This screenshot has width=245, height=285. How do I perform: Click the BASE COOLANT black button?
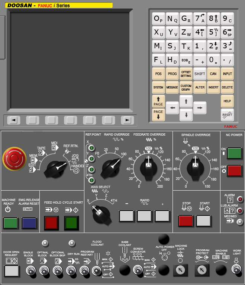pyautogui.click(x=125, y=270)
